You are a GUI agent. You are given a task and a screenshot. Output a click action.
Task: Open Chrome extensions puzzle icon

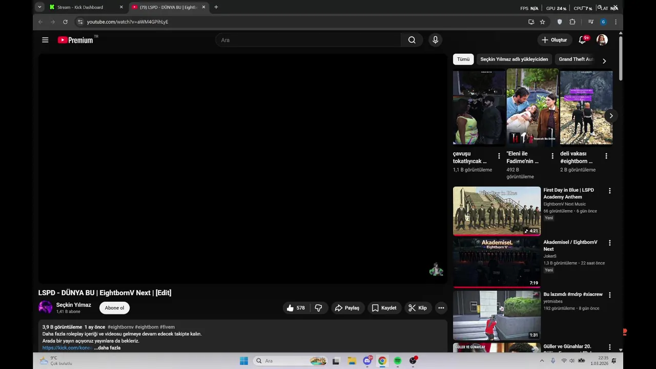click(572, 22)
